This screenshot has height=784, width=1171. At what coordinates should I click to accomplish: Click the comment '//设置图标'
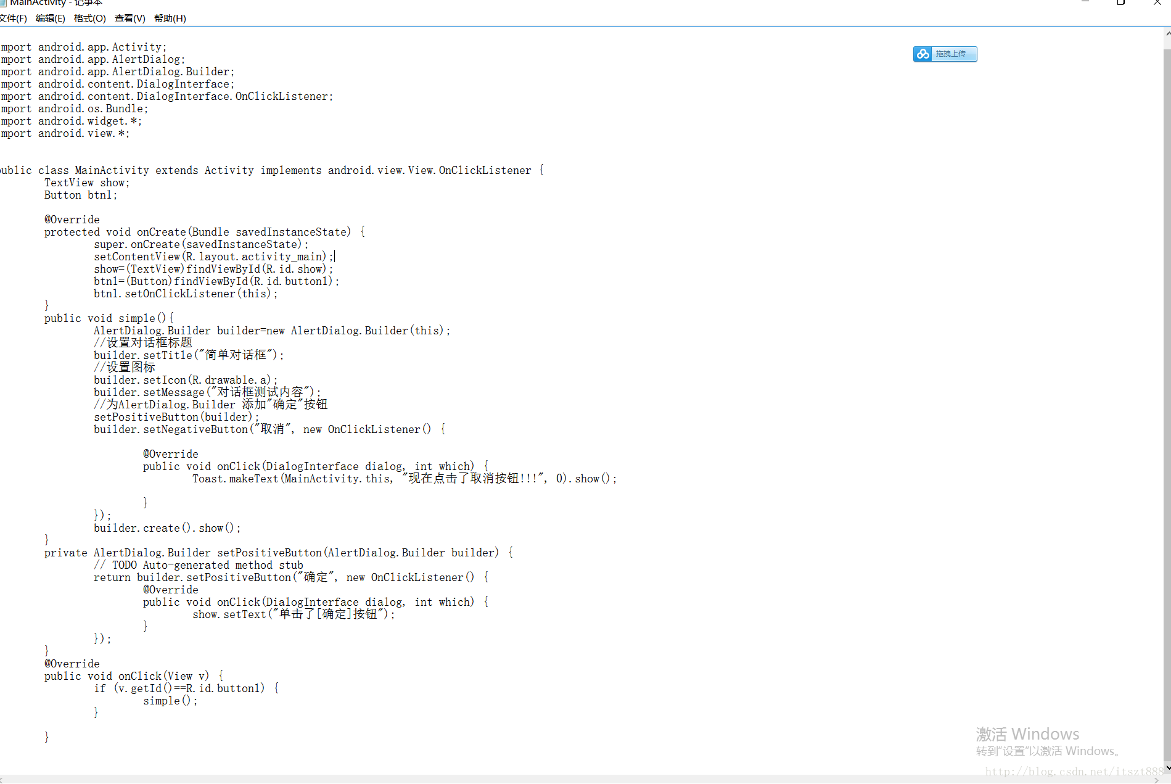click(x=125, y=367)
